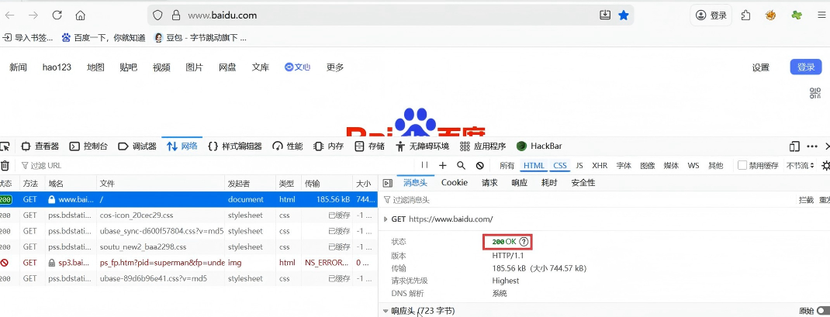Switch to the 控制台 console tab
The width and height of the screenshot is (830, 317).
(88, 146)
